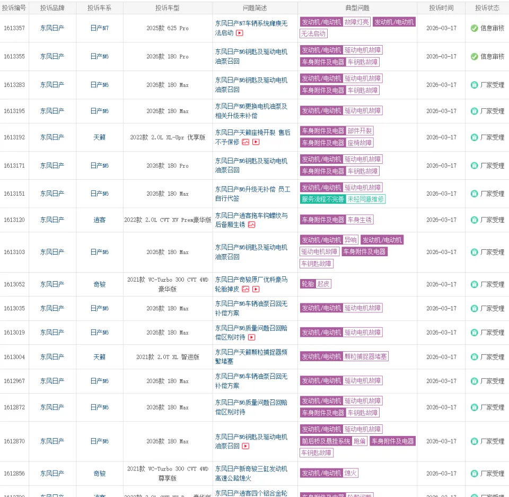Play video icon for complaint 1612870
Screen dimensions: 509x497
(245, 446)
